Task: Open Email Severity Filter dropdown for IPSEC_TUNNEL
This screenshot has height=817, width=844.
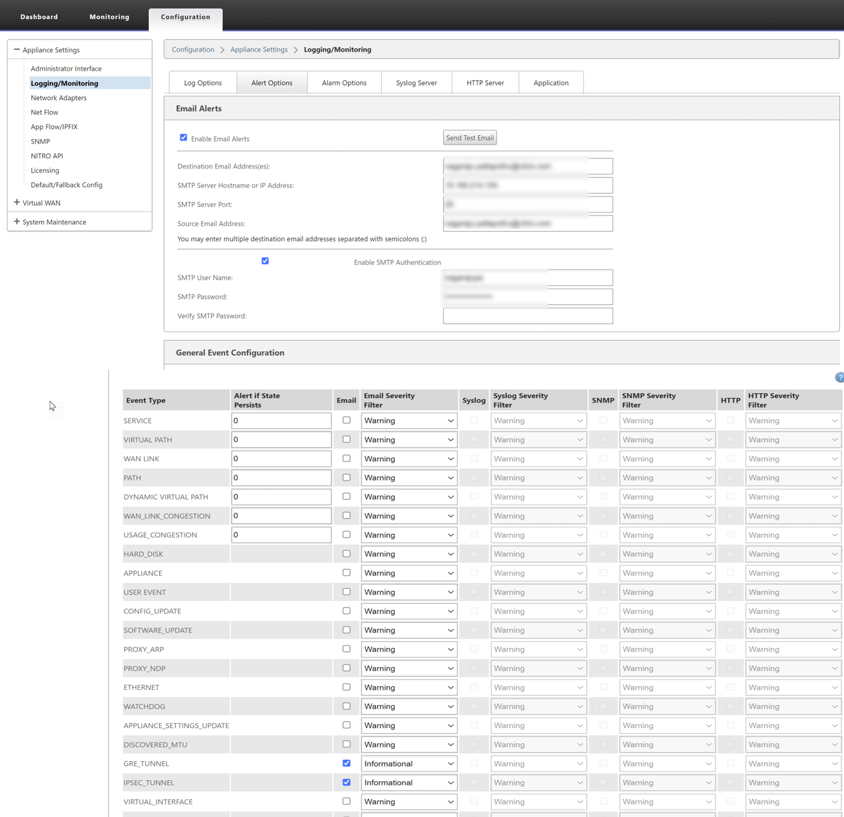Action: pos(409,783)
